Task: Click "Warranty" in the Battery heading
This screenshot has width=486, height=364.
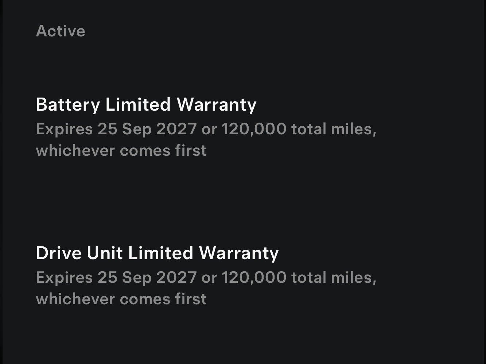Action: point(217,105)
